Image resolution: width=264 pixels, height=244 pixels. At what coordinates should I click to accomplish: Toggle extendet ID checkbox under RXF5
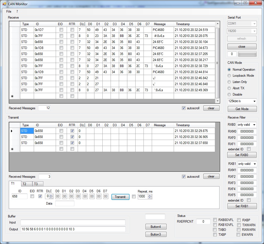[249, 200]
